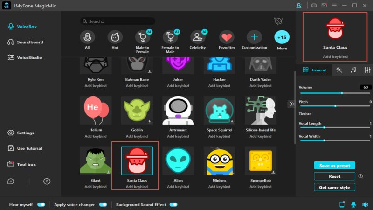Open the music note tab
Screen dimensions: 373x210
(x=353, y=70)
